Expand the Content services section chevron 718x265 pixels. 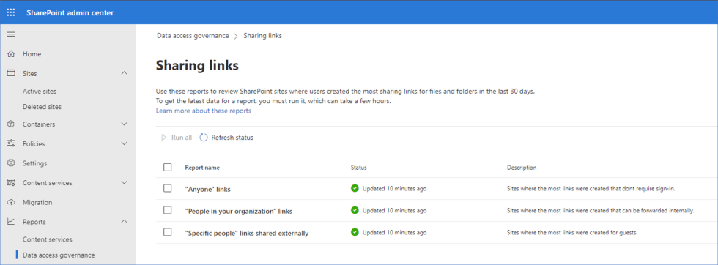click(x=124, y=182)
